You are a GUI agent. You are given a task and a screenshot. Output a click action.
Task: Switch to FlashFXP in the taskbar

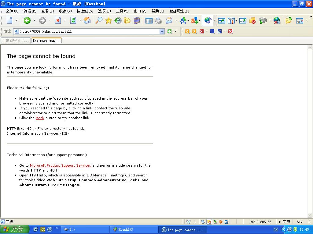(134, 230)
